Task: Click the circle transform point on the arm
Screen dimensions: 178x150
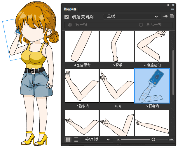Action: pyautogui.click(x=24, y=48)
